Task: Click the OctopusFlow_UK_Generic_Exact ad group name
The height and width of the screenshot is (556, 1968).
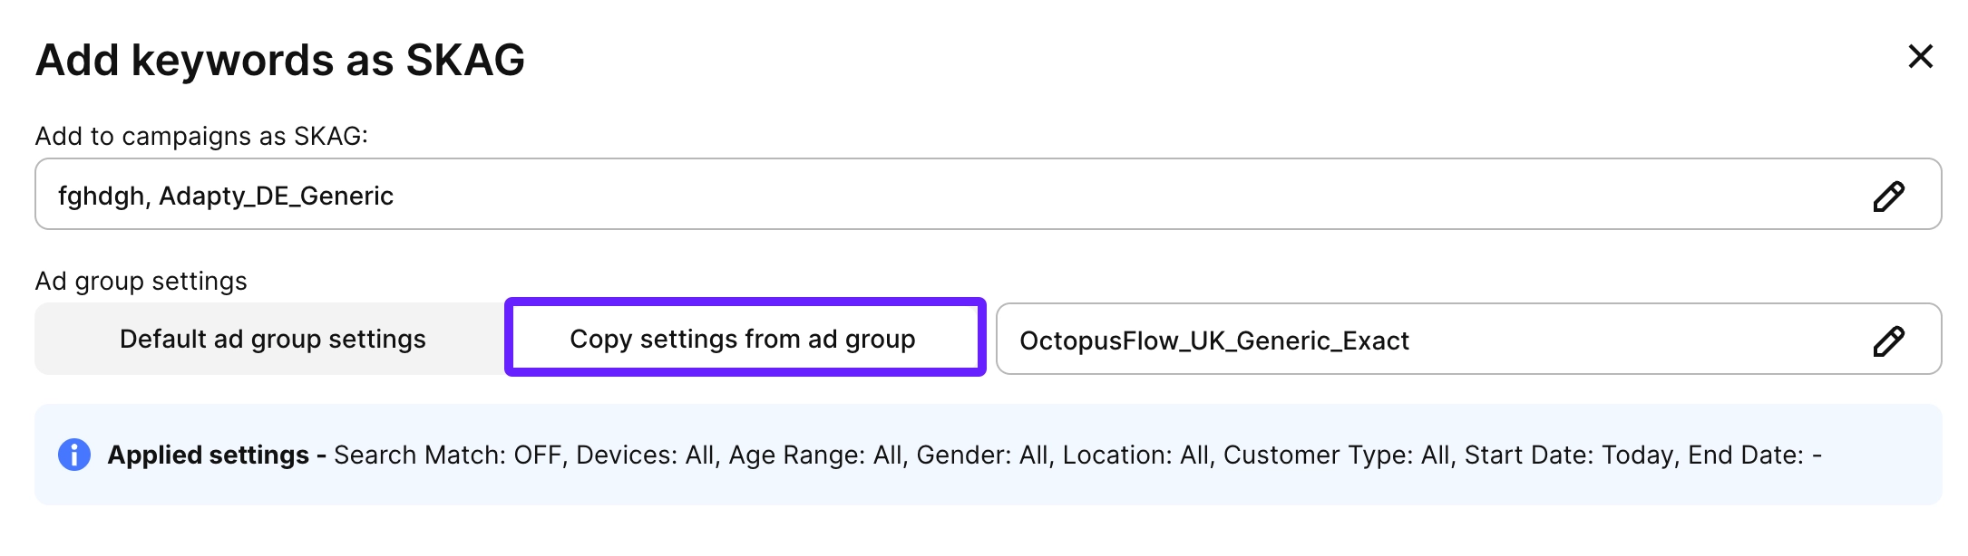Action: [x=1213, y=340]
